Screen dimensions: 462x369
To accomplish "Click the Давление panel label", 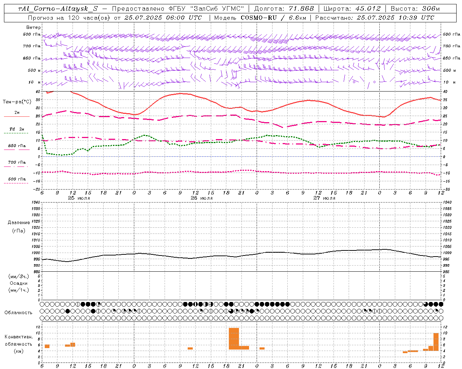I will (x=19, y=223).
